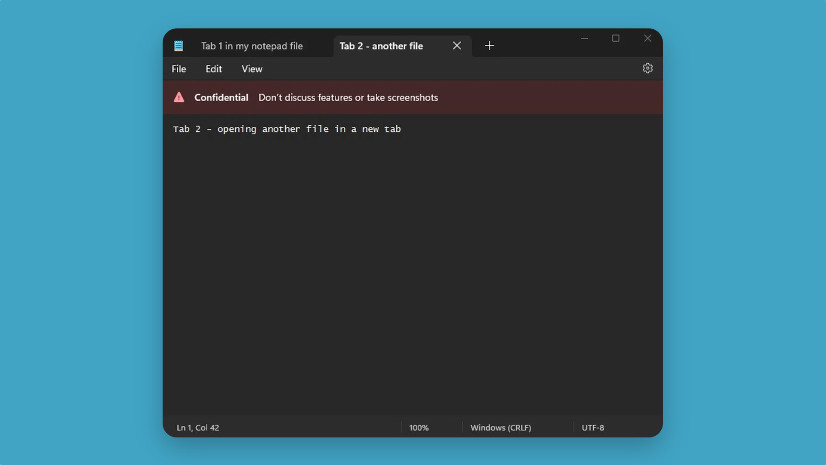Click the close tab X icon on Tab 2
The image size is (826, 465).
(457, 45)
